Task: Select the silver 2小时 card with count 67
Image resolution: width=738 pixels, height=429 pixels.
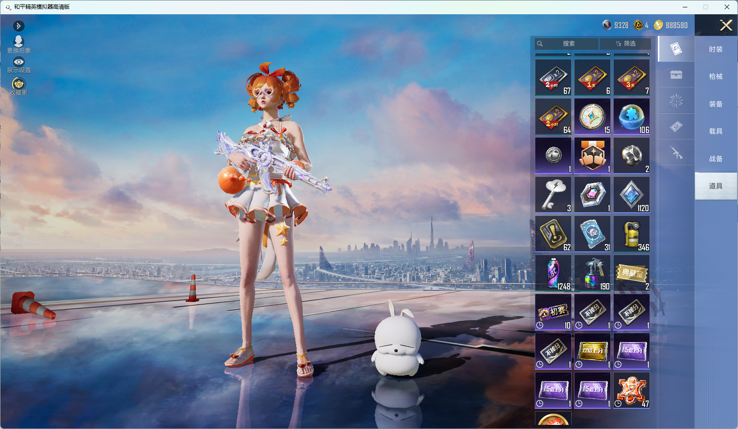Action: [553, 77]
